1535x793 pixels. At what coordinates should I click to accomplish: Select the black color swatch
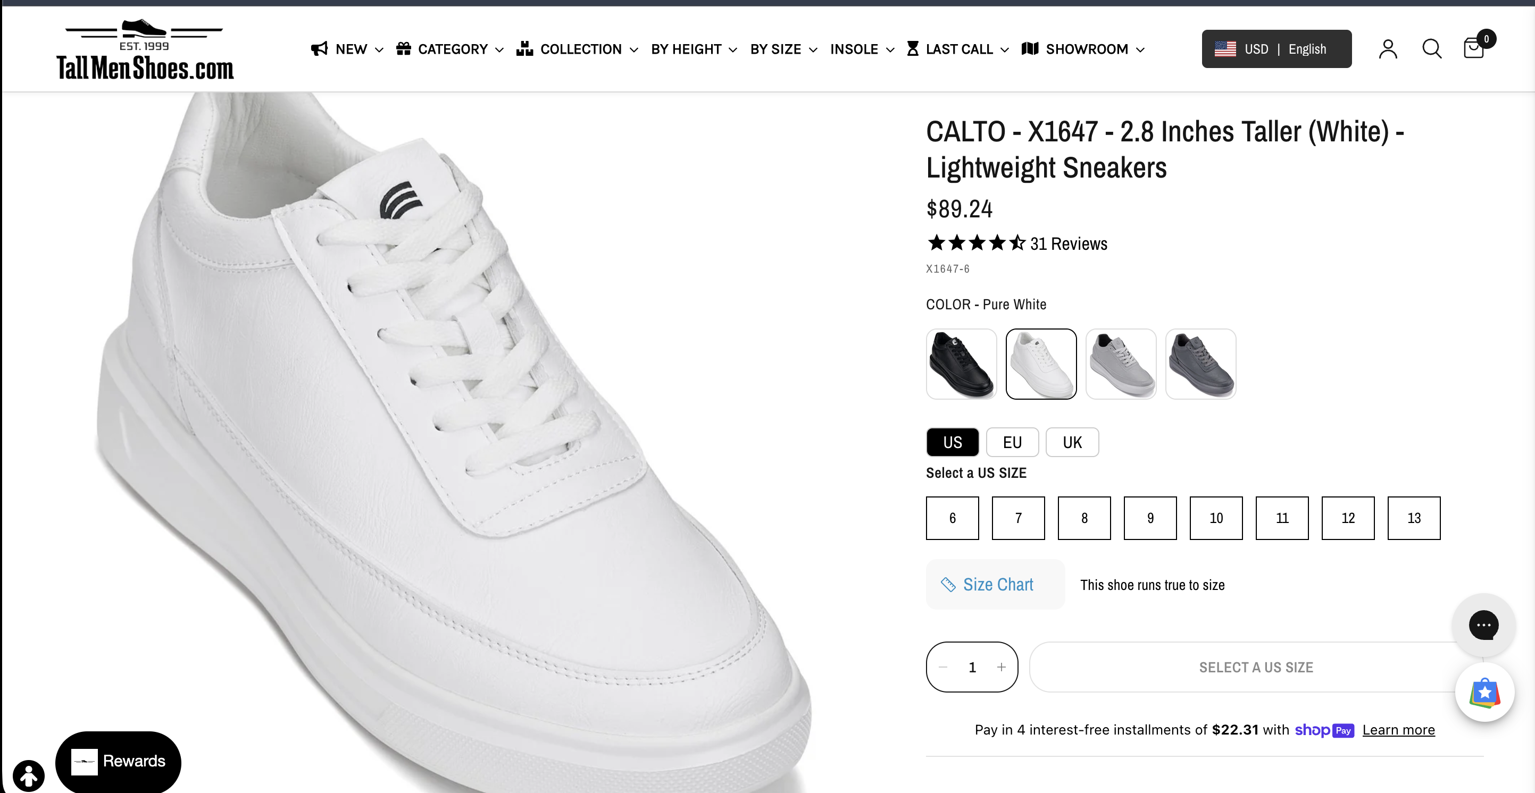961,364
